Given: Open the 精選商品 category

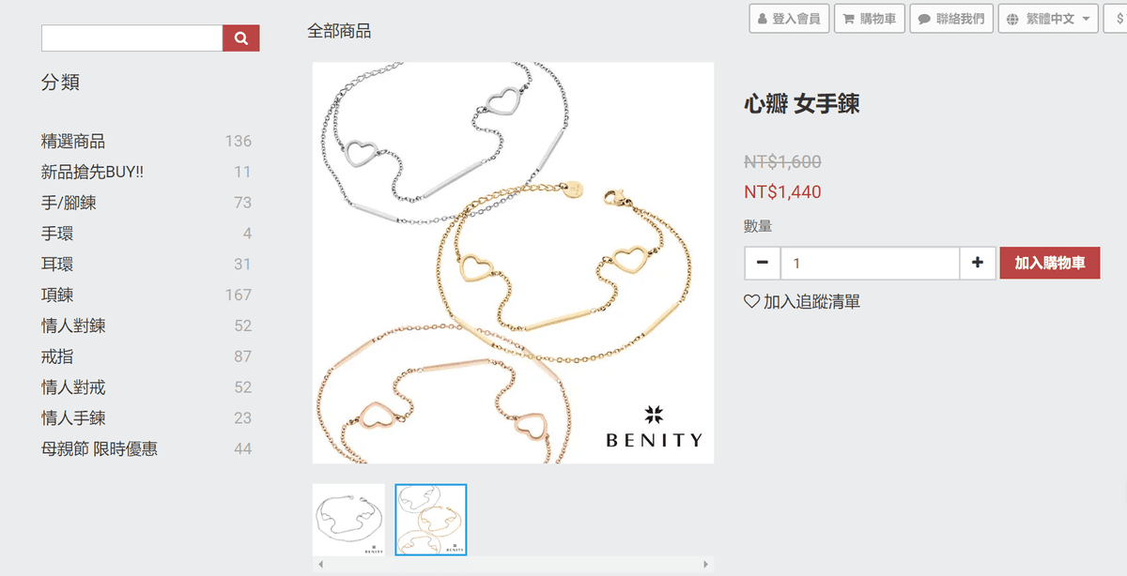Looking at the screenshot, I should tap(73, 141).
